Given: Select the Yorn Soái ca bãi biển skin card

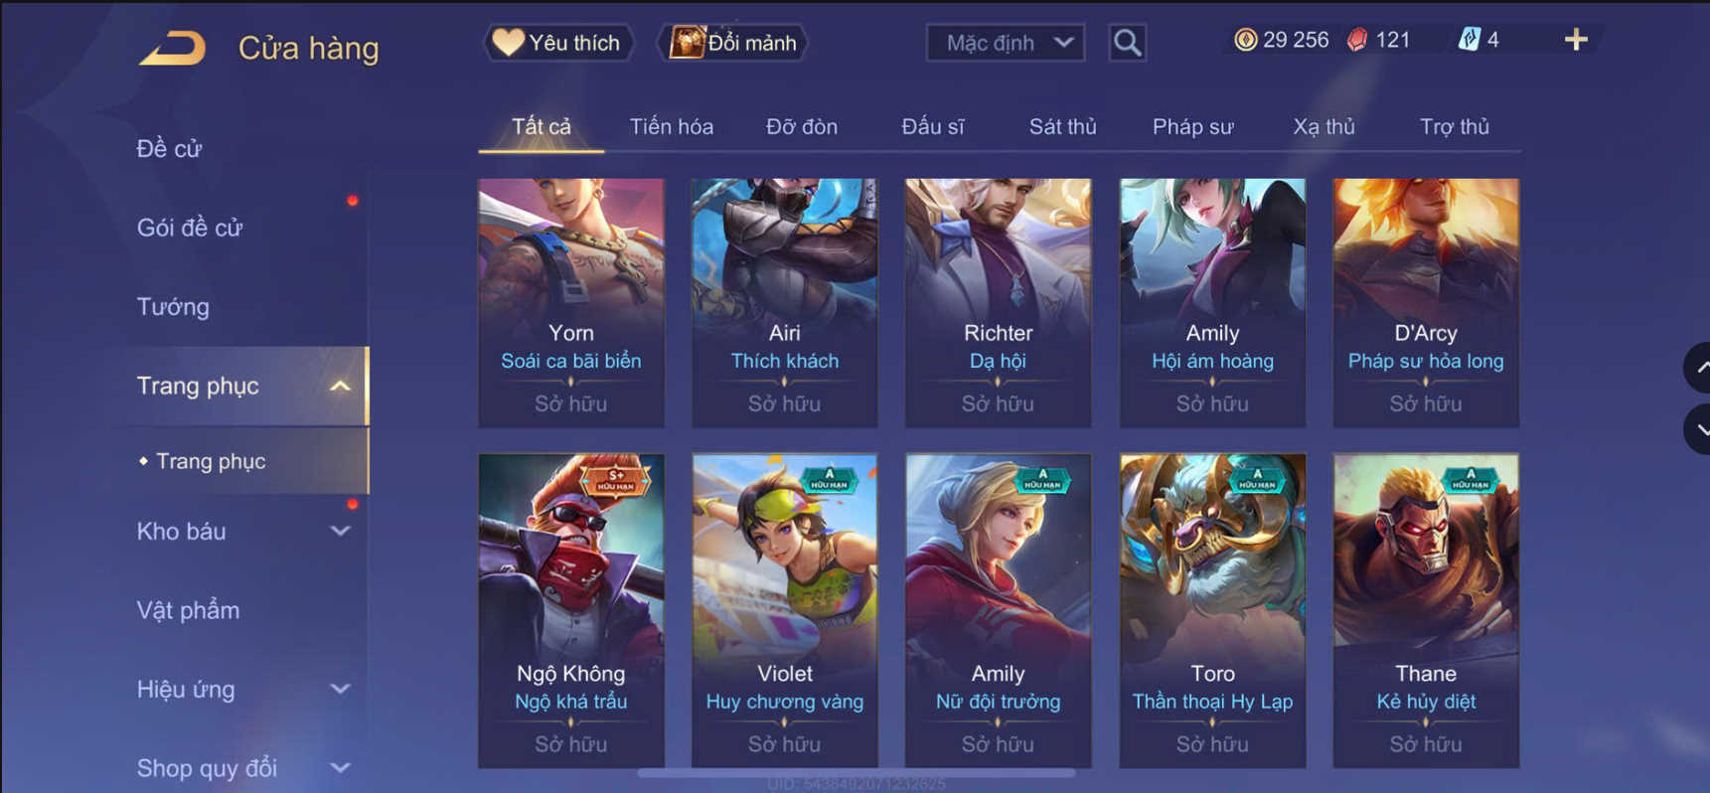Looking at the screenshot, I should pos(571,303).
